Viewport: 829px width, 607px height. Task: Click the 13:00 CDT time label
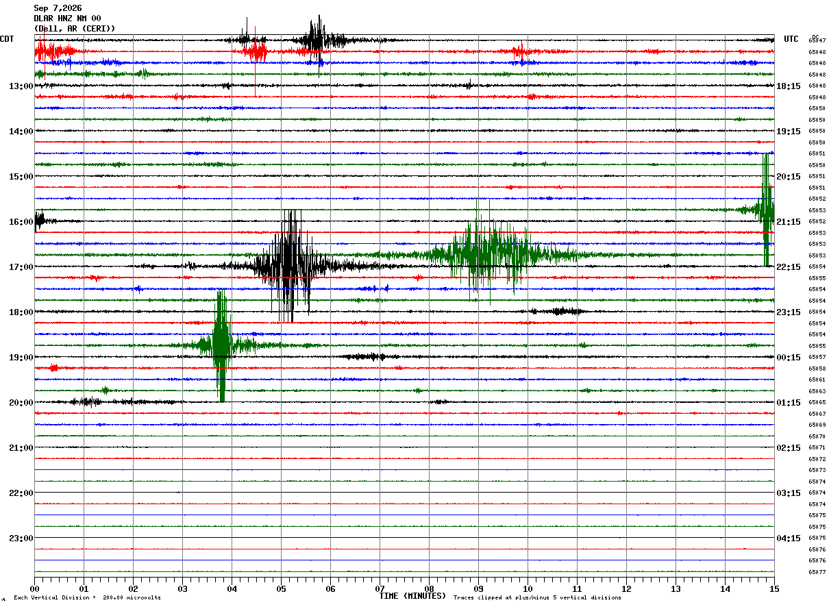click(x=21, y=86)
